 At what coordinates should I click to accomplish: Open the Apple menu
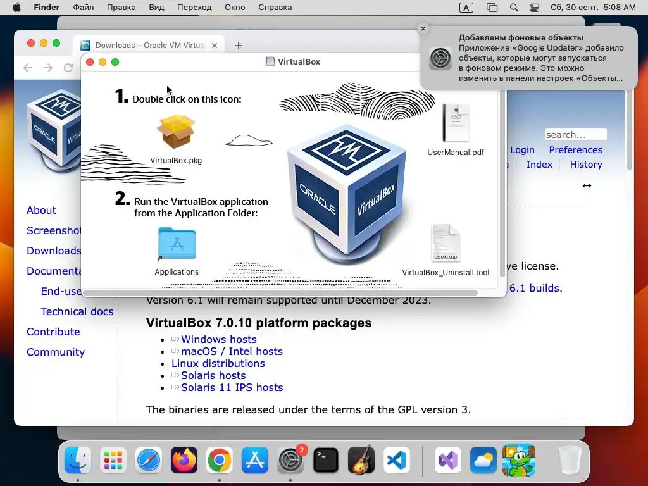[16, 8]
